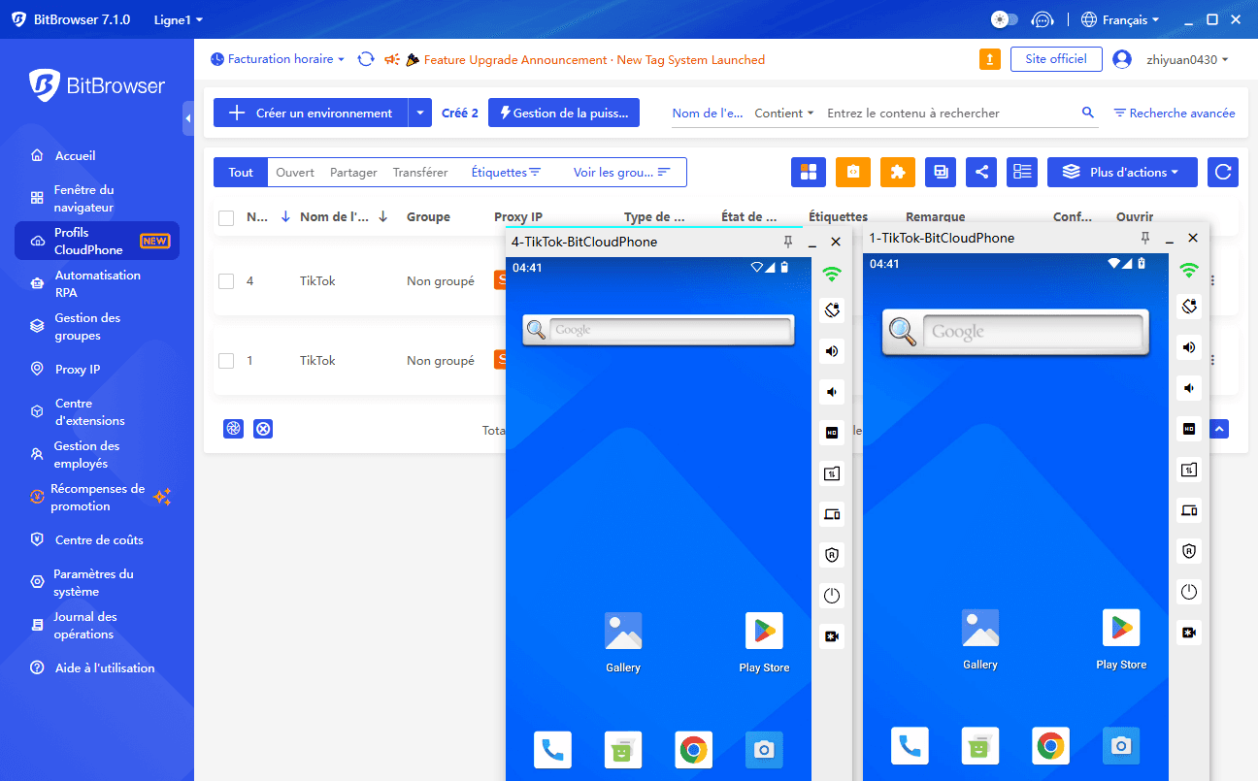Click volume up in 4-TikTok phone window
The image size is (1258, 781).
[832, 351]
